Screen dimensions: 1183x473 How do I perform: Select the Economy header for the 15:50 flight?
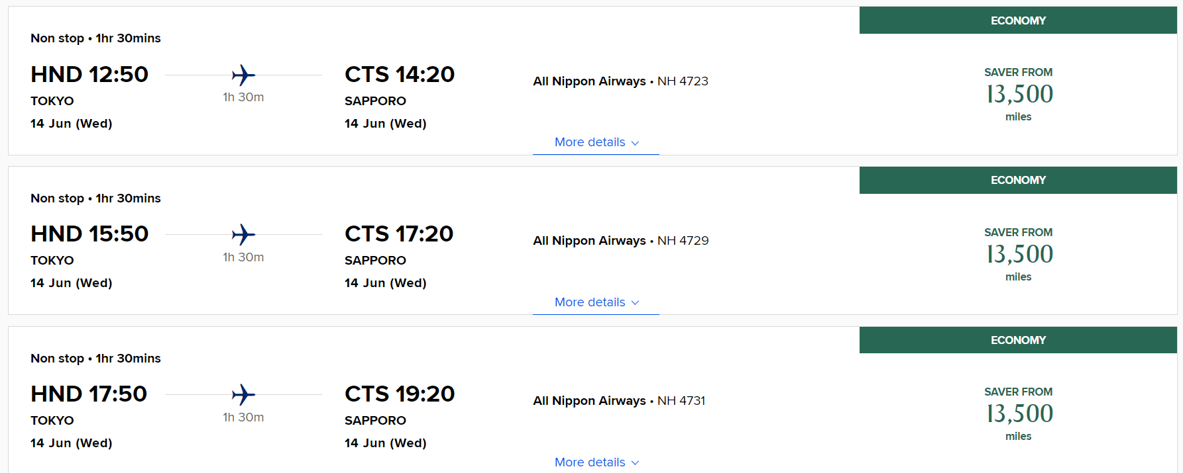[1018, 180]
